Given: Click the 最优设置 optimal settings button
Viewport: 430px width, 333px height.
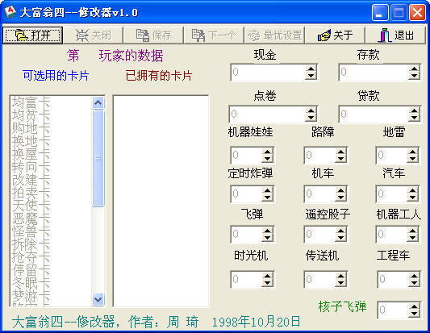Looking at the screenshot, I should tap(274, 35).
